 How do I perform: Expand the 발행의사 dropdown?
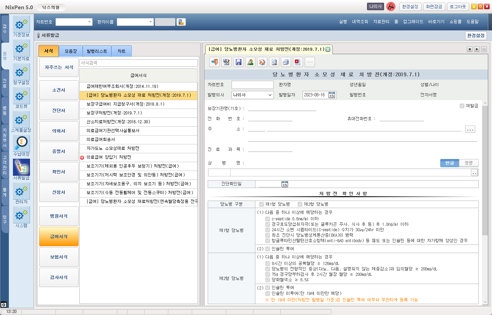(x=270, y=95)
